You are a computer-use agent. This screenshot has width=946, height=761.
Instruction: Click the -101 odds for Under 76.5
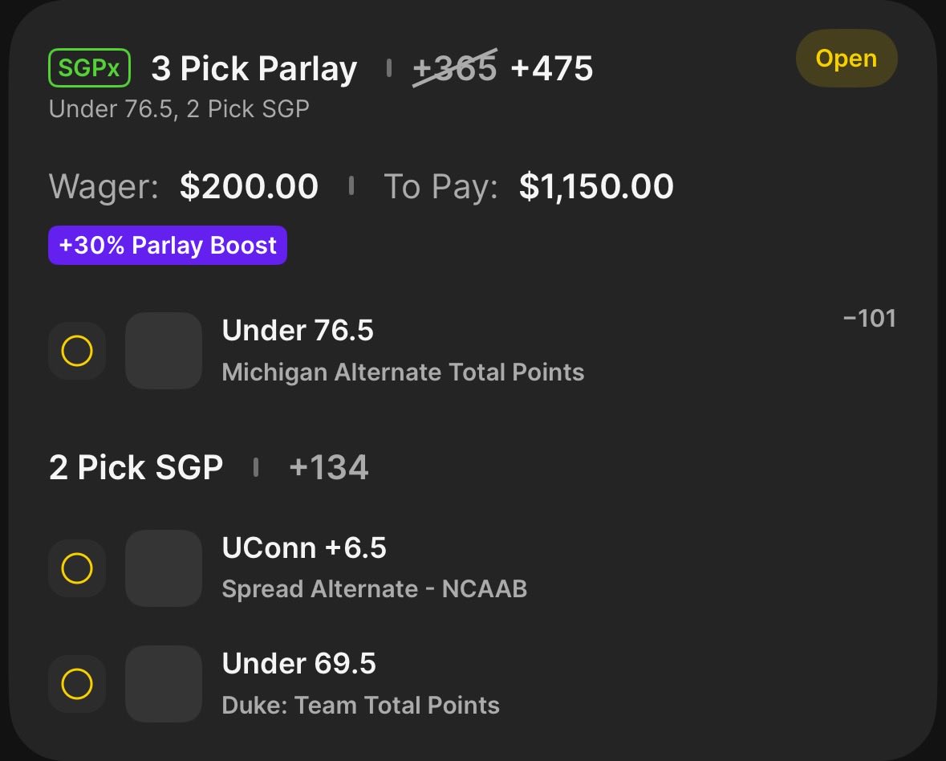coord(869,319)
